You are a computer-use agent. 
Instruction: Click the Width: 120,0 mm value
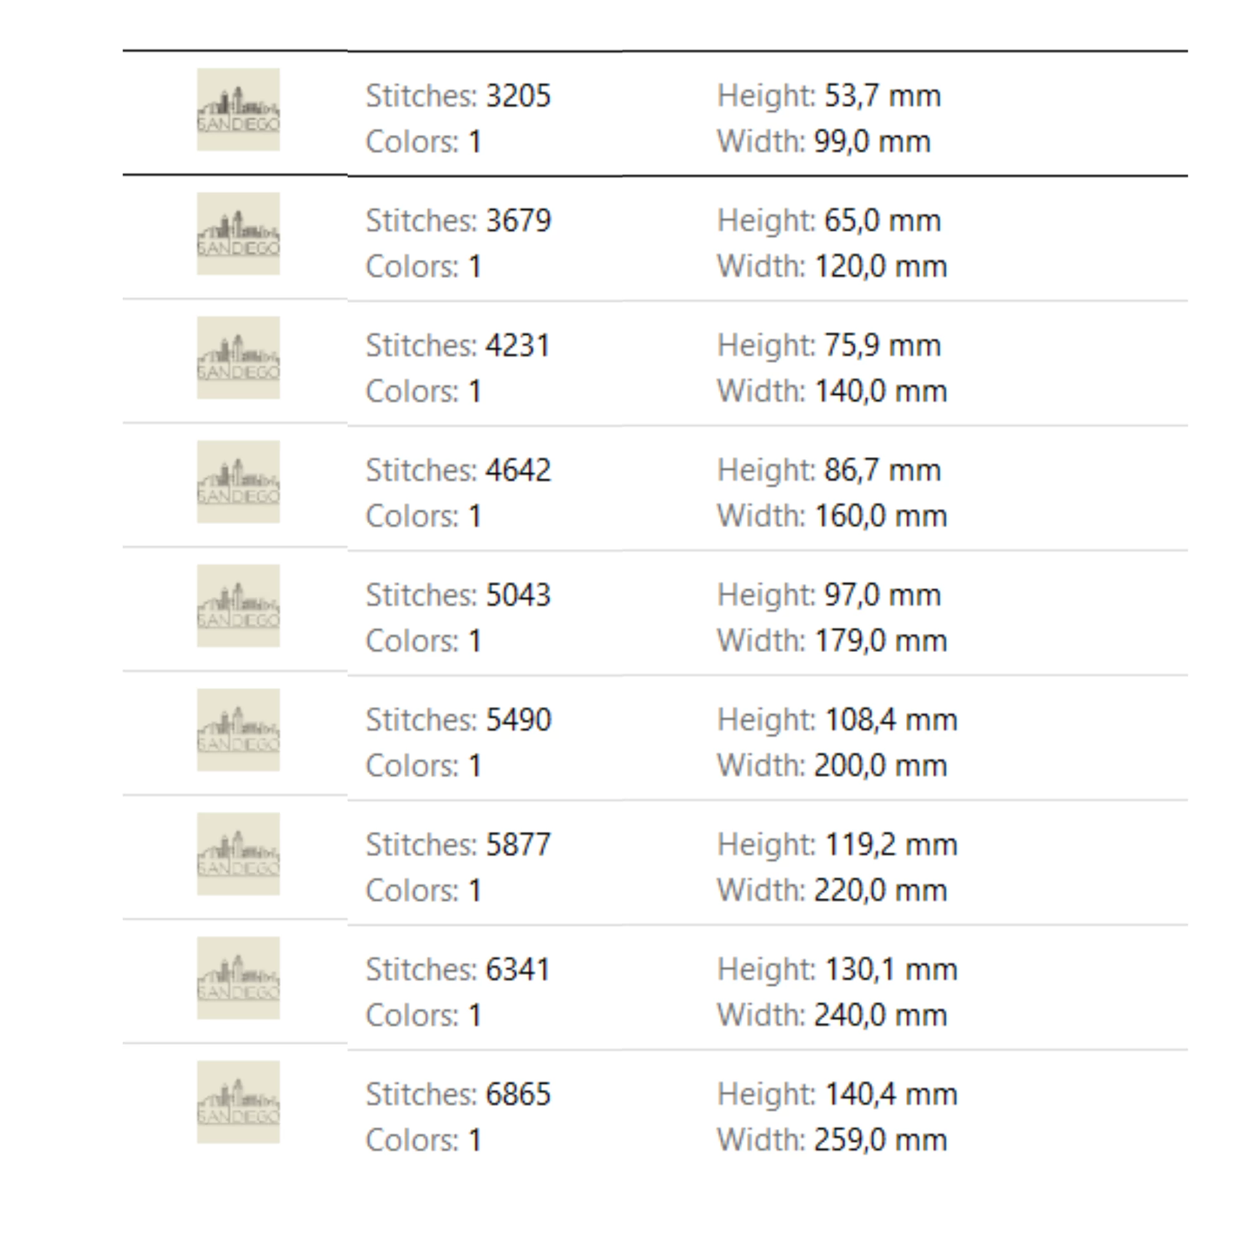tap(831, 267)
